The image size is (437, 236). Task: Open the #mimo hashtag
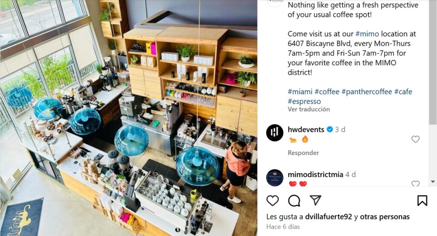pos(367,34)
